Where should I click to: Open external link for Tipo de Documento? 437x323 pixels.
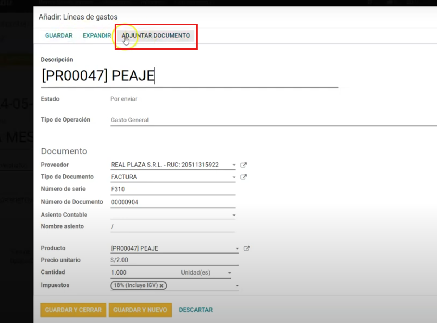[x=244, y=177]
